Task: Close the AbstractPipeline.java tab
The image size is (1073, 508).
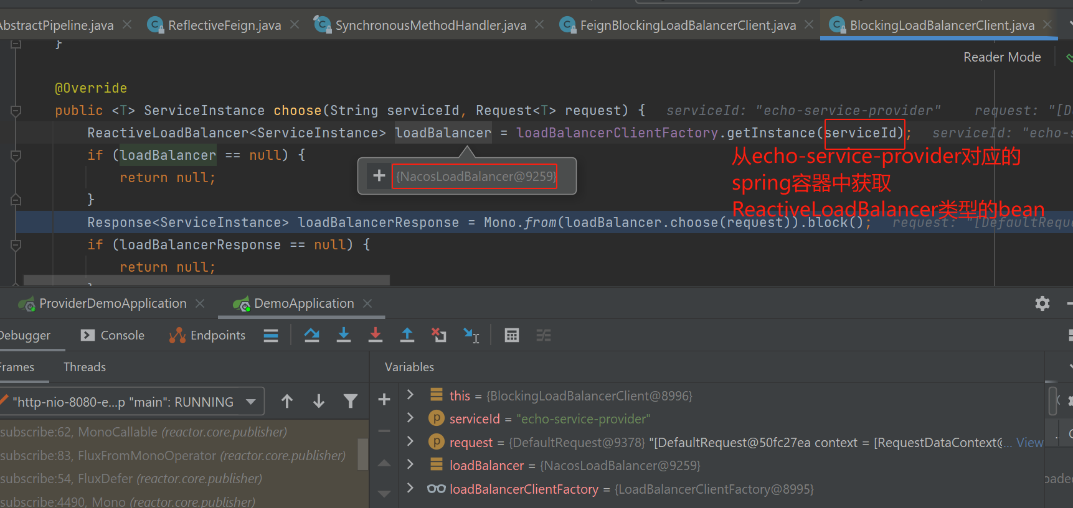Action: coord(127,24)
